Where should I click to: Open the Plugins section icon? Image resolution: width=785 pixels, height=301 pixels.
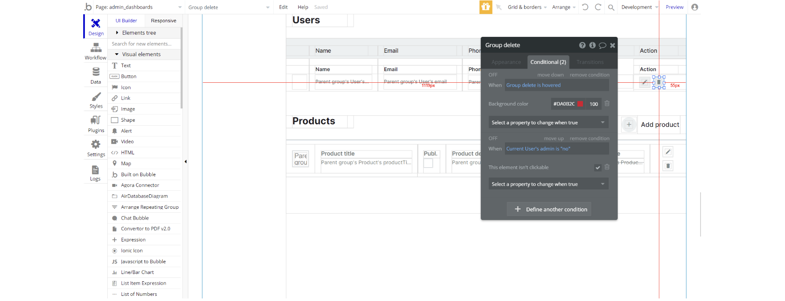coord(96,124)
